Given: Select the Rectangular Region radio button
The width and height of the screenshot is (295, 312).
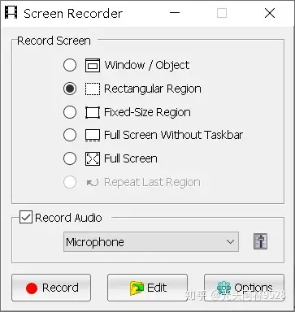Looking at the screenshot, I should [x=70, y=89].
